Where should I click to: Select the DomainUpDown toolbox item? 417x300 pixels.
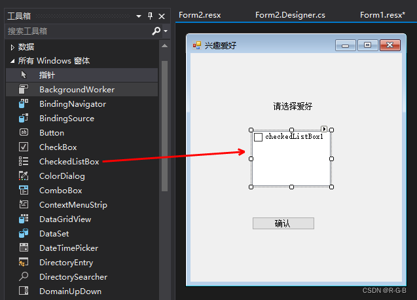[82, 291]
